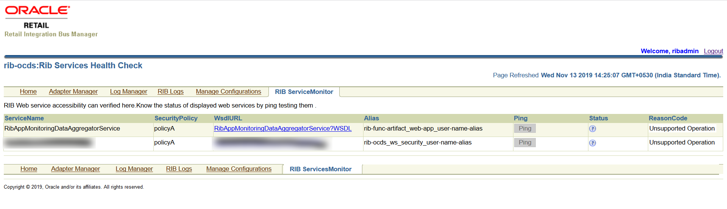
Task: Click status help icon for RibAppMonitoringDataAggregatorService
Action: pos(593,129)
